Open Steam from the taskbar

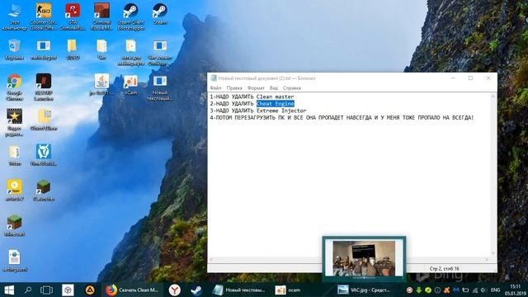(x=196, y=290)
